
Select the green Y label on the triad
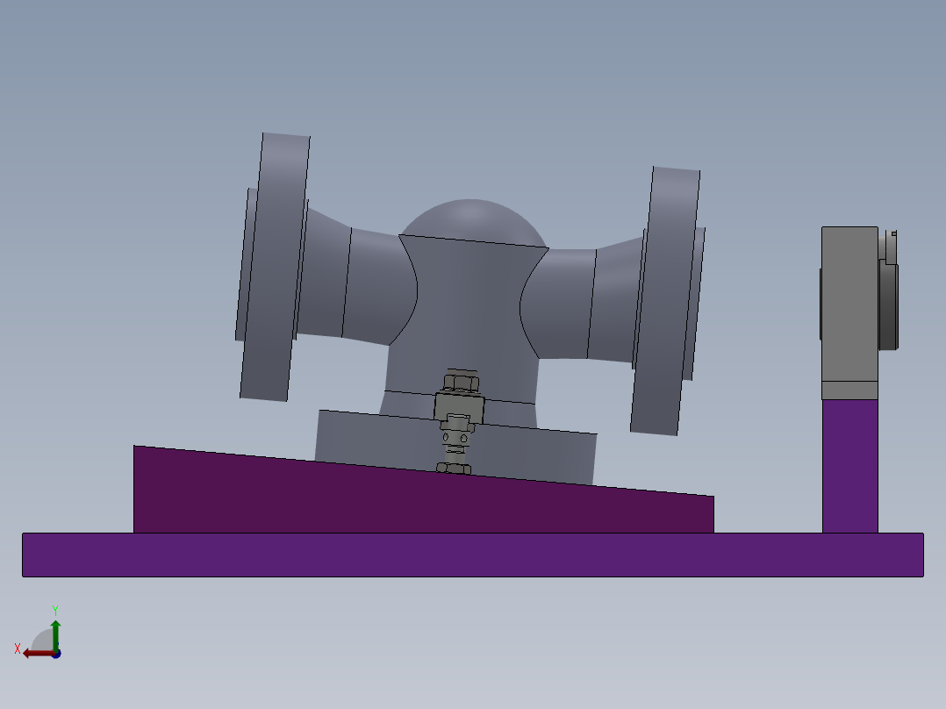pyautogui.click(x=55, y=608)
